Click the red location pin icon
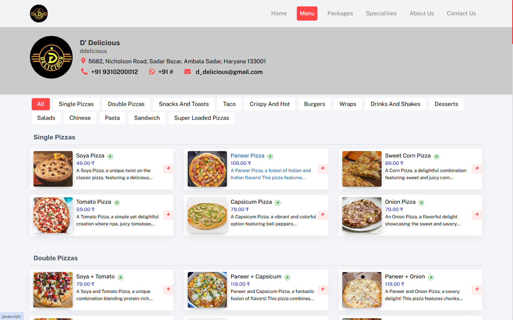The image size is (513, 320). [x=84, y=61]
